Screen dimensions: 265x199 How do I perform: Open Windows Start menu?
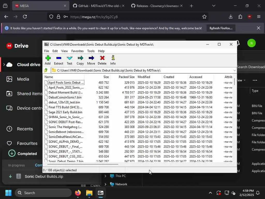8,193
